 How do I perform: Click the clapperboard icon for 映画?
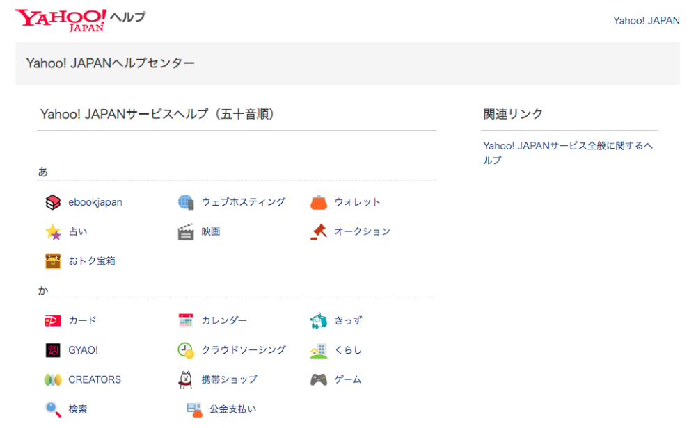pos(186,232)
